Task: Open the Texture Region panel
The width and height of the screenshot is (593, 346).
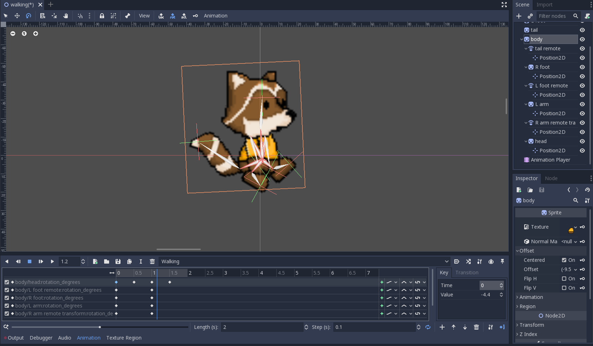Action: [x=124, y=338]
